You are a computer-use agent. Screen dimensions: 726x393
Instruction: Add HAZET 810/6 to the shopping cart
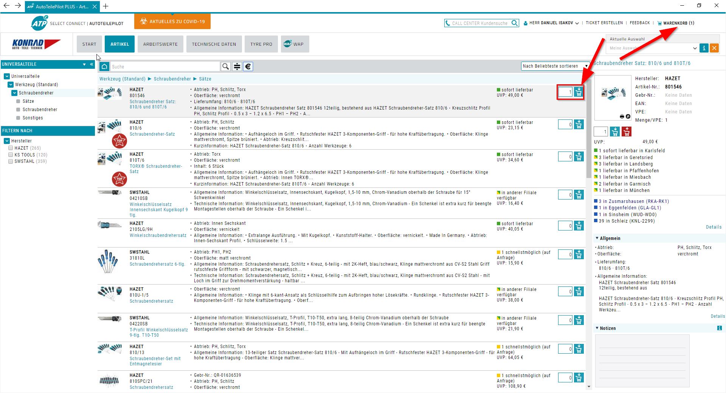click(x=579, y=124)
